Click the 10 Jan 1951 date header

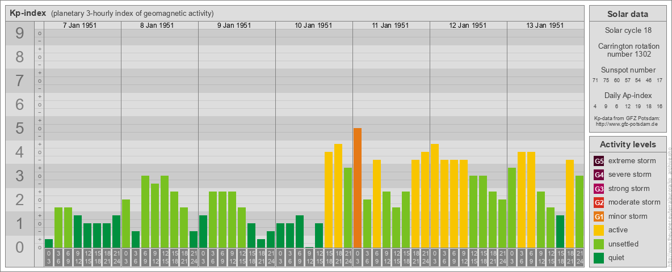click(x=313, y=25)
